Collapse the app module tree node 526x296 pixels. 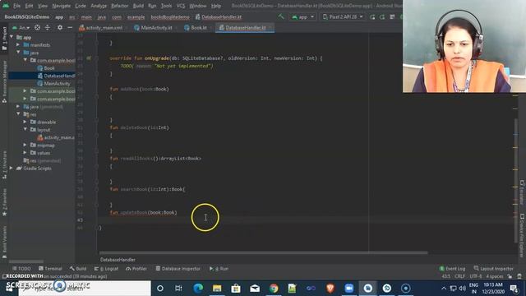[x=12, y=37]
